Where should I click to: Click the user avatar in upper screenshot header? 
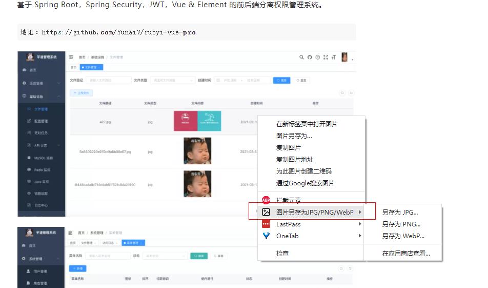344,57
